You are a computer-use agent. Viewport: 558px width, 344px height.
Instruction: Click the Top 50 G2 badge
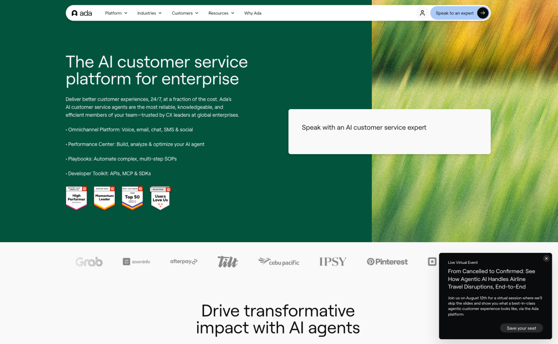coord(132,198)
